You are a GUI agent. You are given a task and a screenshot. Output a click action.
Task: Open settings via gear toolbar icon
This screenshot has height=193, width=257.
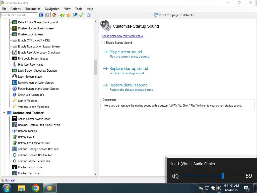coord(89,15)
